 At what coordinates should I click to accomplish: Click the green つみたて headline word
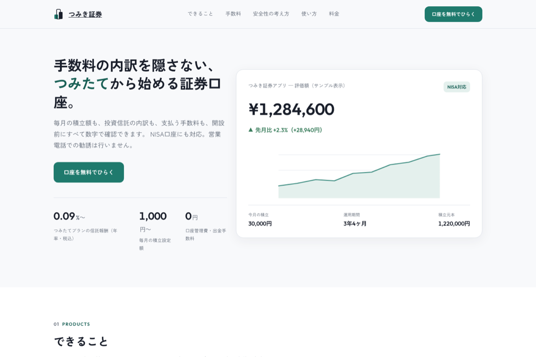[x=81, y=84]
